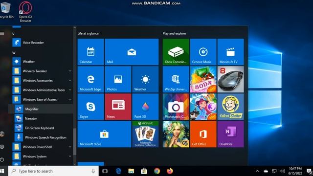Screen dimensions: 313x176
Task: Launch Narrator from the app list
Action: point(41,118)
